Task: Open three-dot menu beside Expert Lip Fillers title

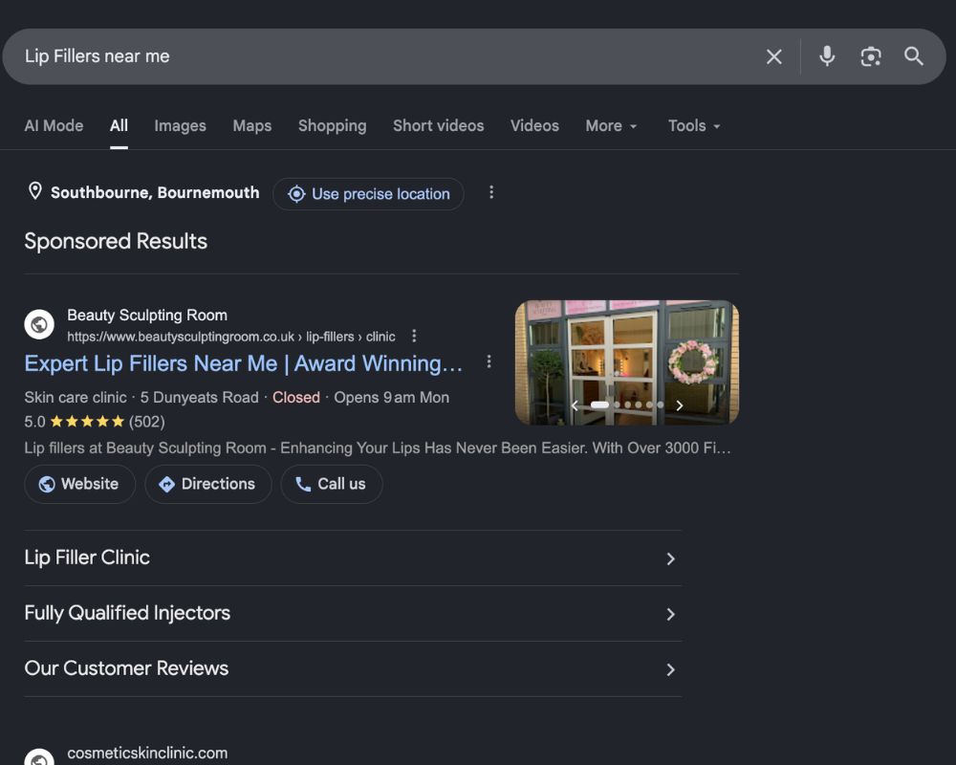Action: coord(489,361)
